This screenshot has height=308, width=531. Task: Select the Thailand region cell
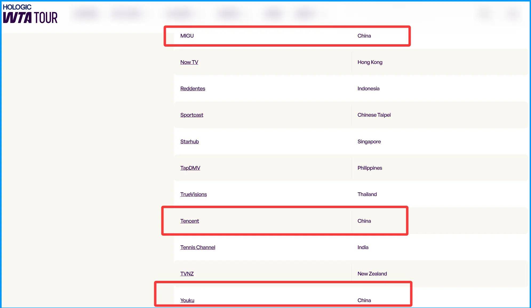(x=367, y=194)
